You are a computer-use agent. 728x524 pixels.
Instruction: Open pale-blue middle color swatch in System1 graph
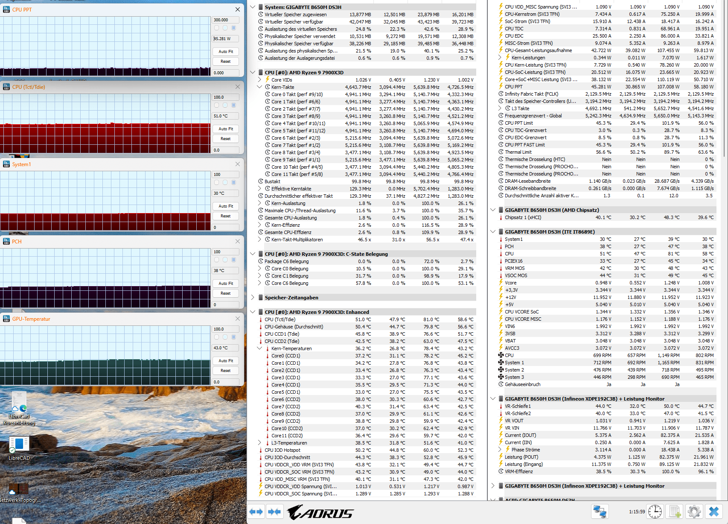point(225,182)
